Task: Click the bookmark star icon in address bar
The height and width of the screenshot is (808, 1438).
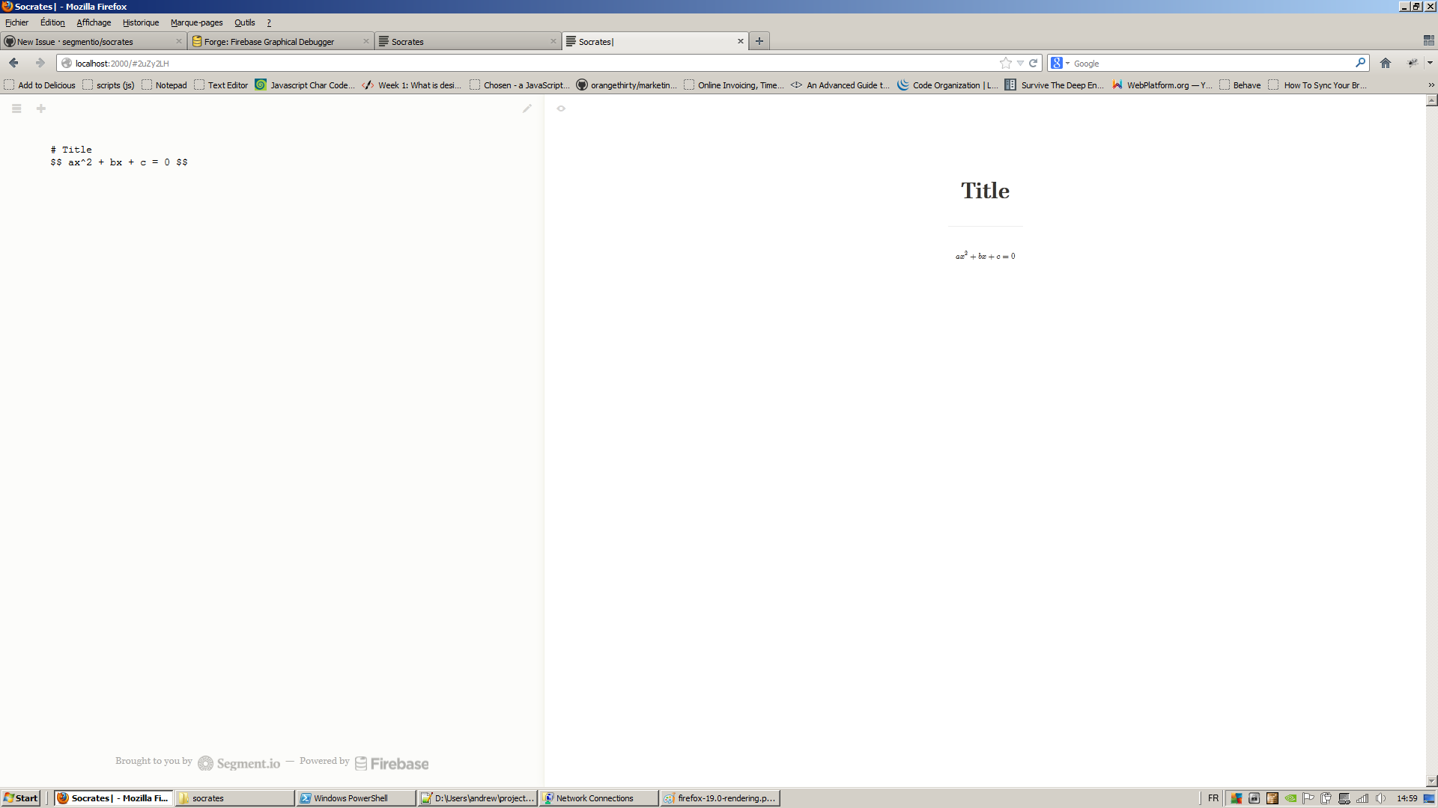Action: click(x=1005, y=63)
